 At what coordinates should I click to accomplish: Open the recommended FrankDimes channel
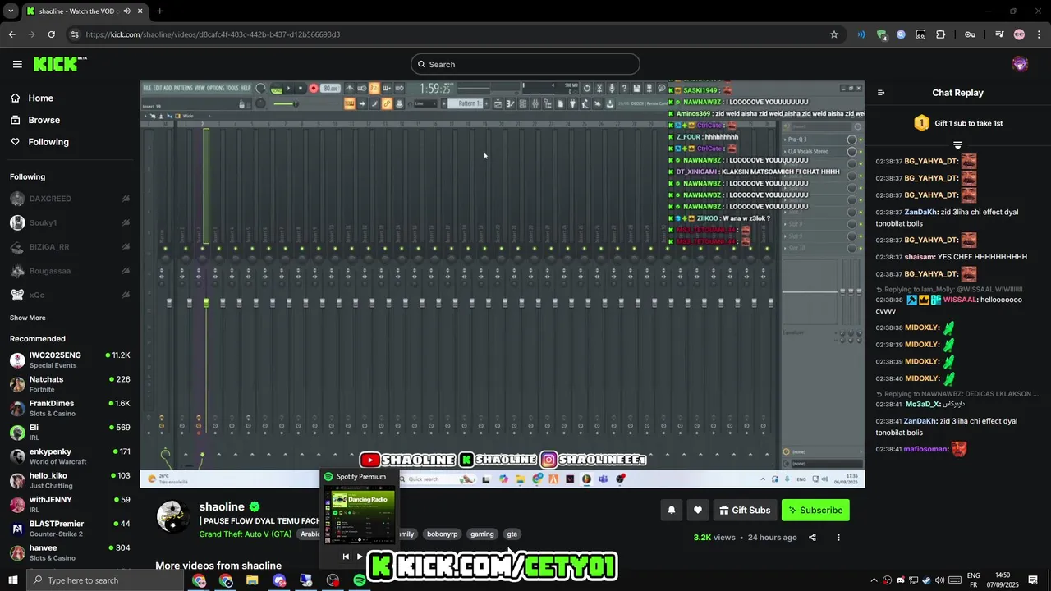coord(69,408)
